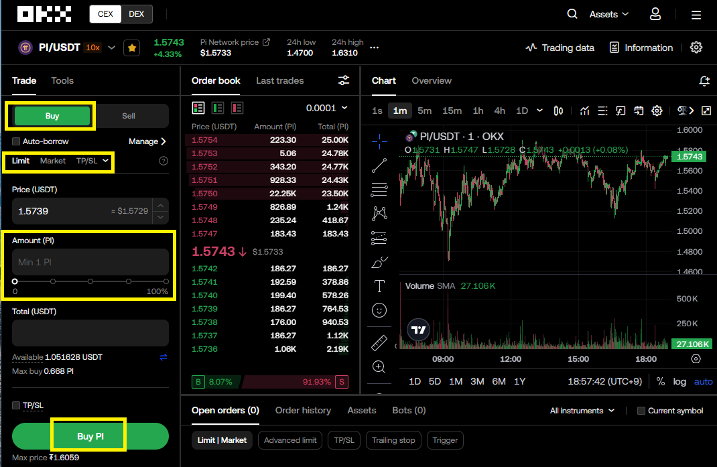Select the text annotation tool

coord(379,286)
